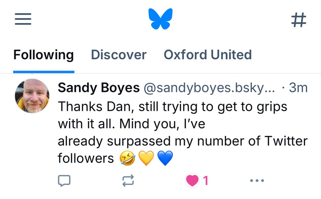Open the hashtag feeds icon
The height and width of the screenshot is (199, 321).
[299, 20]
